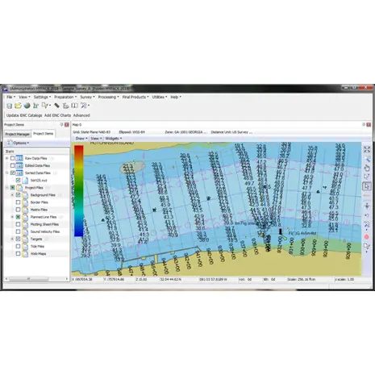
Task: Click Sorted Data Files folder icon
Action: coord(19,173)
